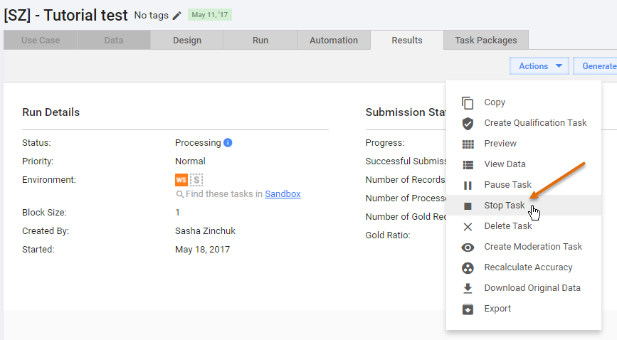Open the Sandbox link
Screen dimensions: 617x340
pos(283,194)
